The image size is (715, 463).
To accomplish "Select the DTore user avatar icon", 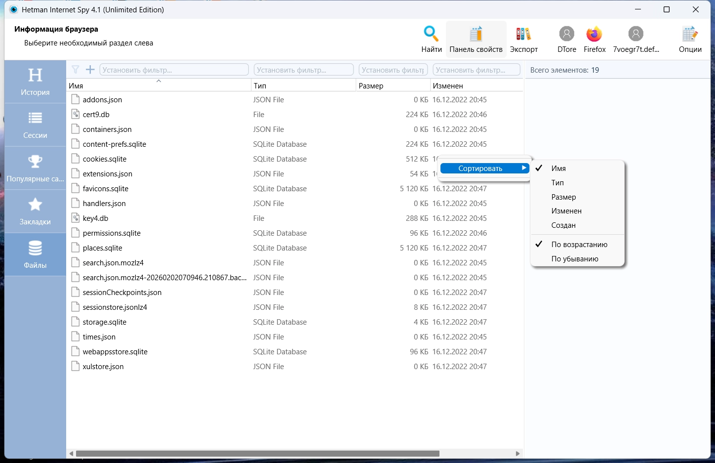I will click(x=566, y=34).
